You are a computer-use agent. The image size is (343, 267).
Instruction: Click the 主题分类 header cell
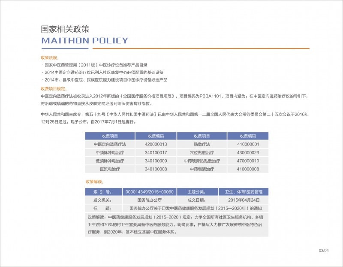197,192
